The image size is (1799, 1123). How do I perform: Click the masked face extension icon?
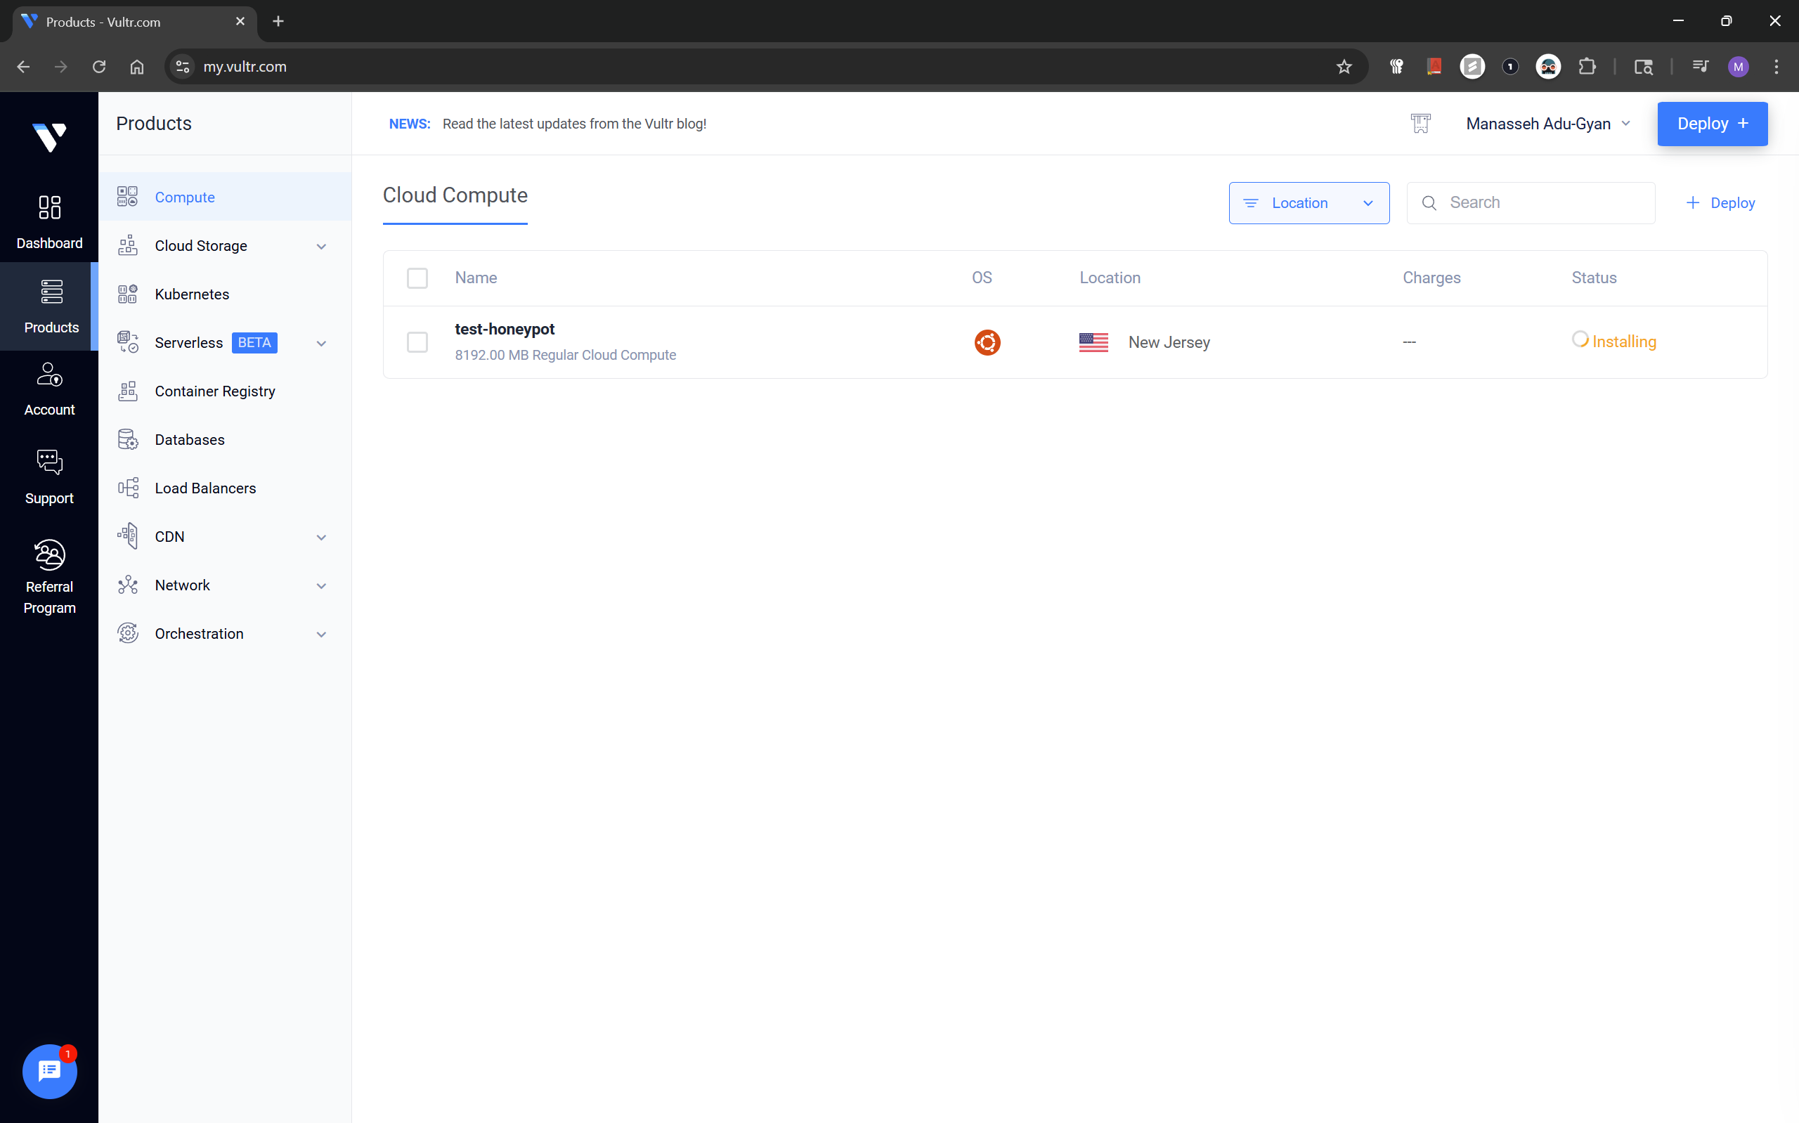(x=1547, y=67)
